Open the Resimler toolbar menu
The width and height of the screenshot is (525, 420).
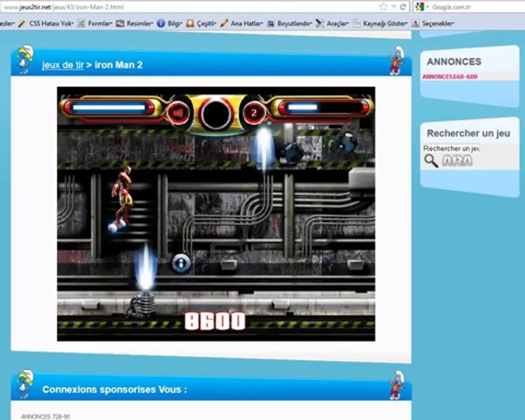[135, 23]
